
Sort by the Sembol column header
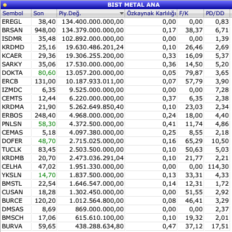click(13, 13)
